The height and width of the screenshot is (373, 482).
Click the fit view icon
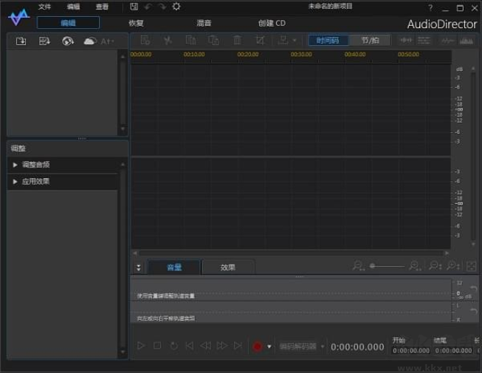click(x=471, y=266)
